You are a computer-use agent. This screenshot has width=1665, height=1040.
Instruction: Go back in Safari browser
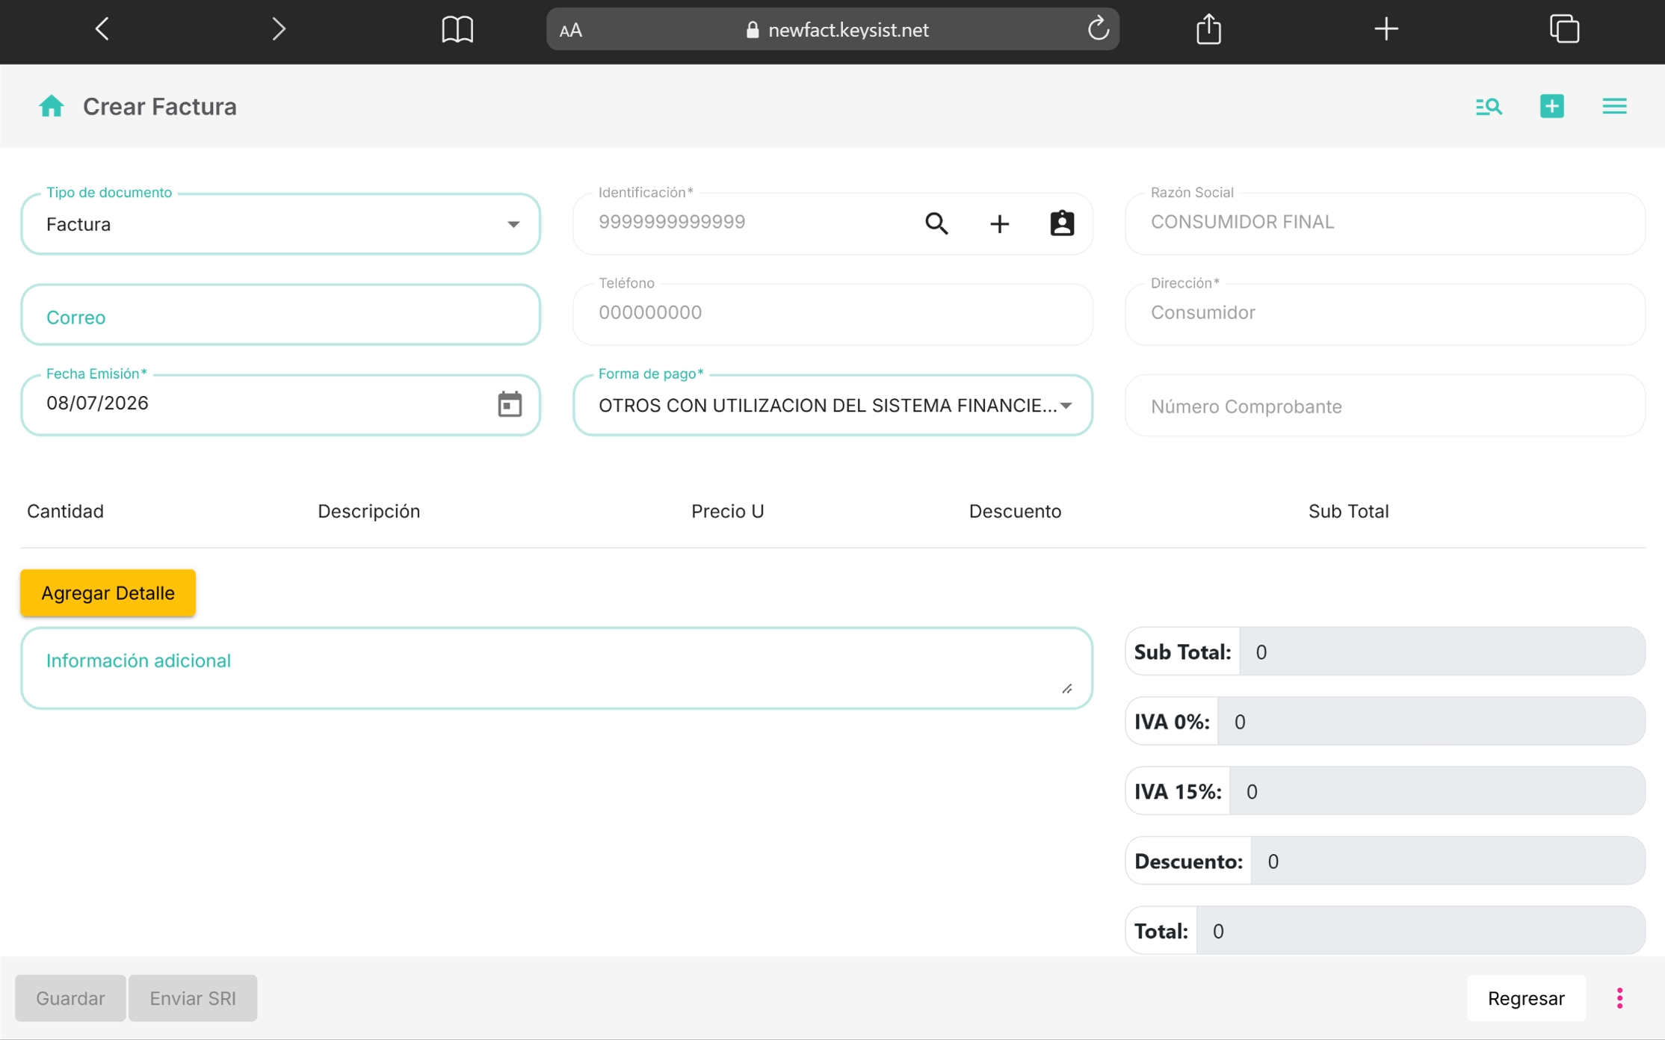(102, 29)
